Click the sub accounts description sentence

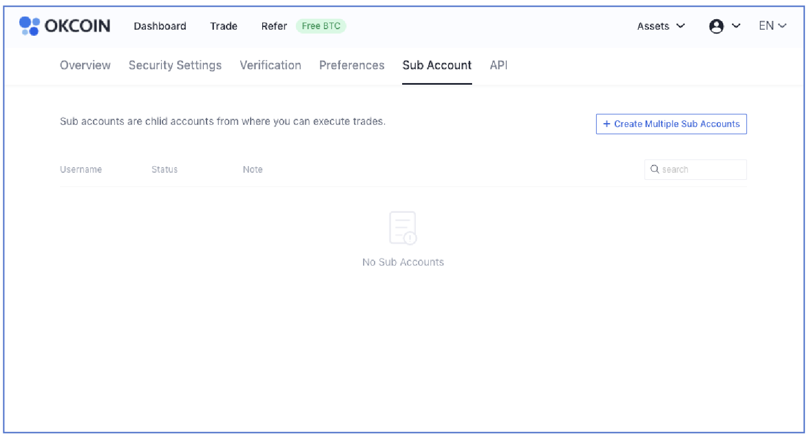pyautogui.click(x=223, y=121)
